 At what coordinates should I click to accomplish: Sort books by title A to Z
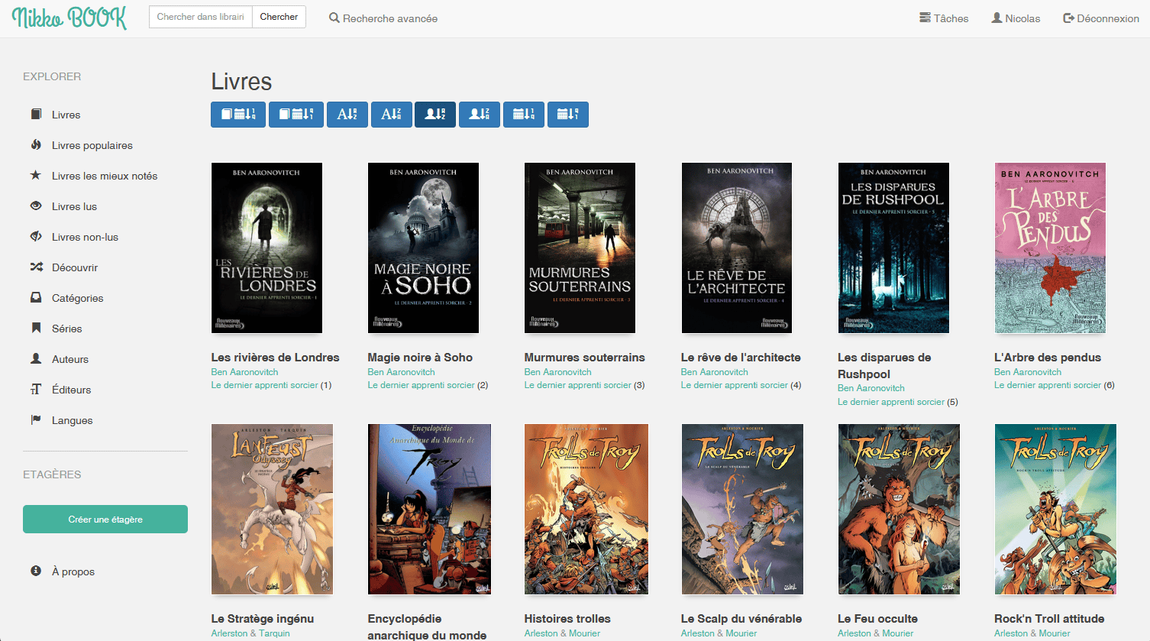click(x=347, y=115)
